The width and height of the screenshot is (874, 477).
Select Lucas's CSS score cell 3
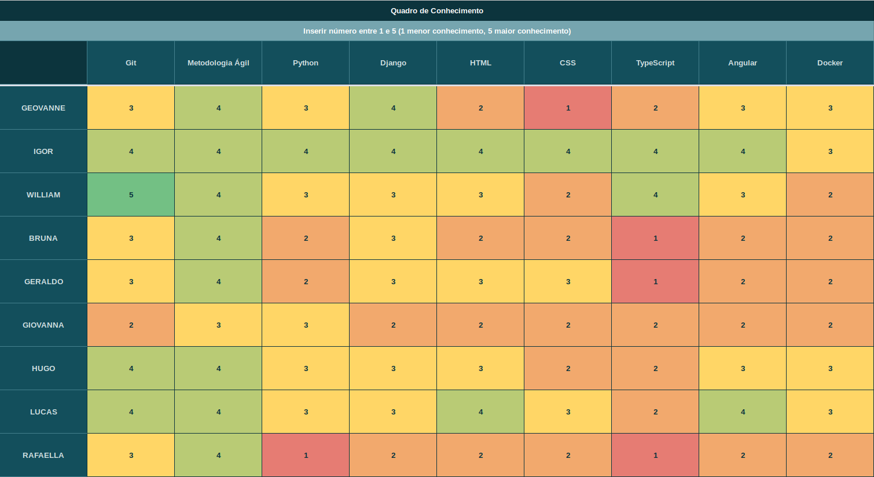coord(568,412)
